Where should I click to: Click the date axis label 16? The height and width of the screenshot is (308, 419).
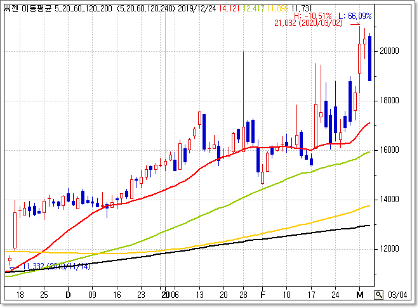[x=117, y=295]
